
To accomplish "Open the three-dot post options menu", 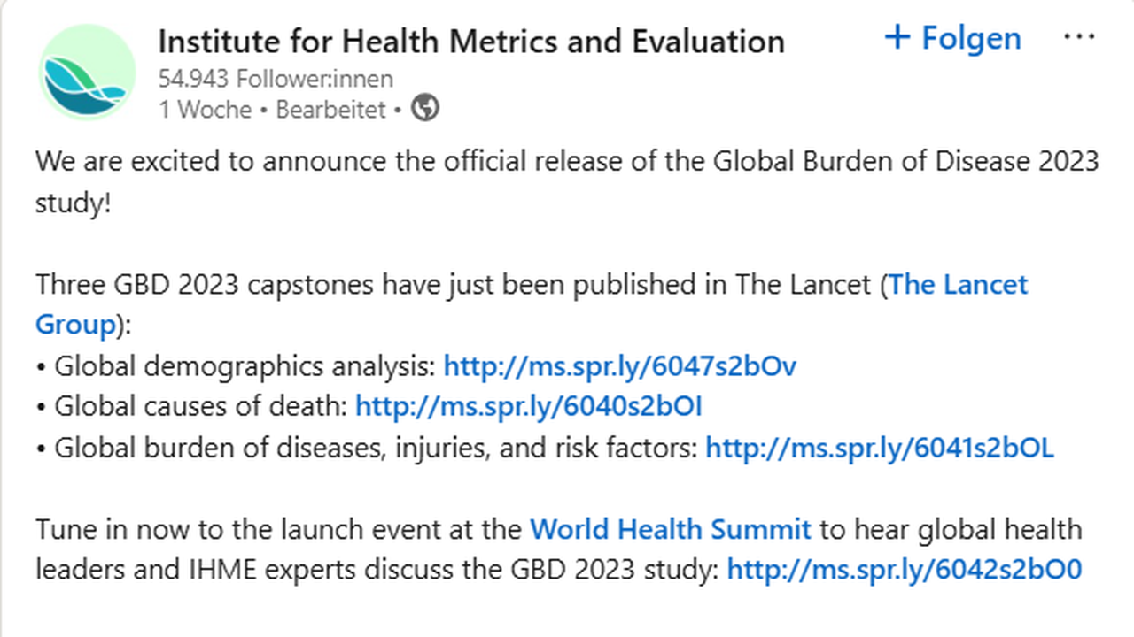I will 1078,37.
